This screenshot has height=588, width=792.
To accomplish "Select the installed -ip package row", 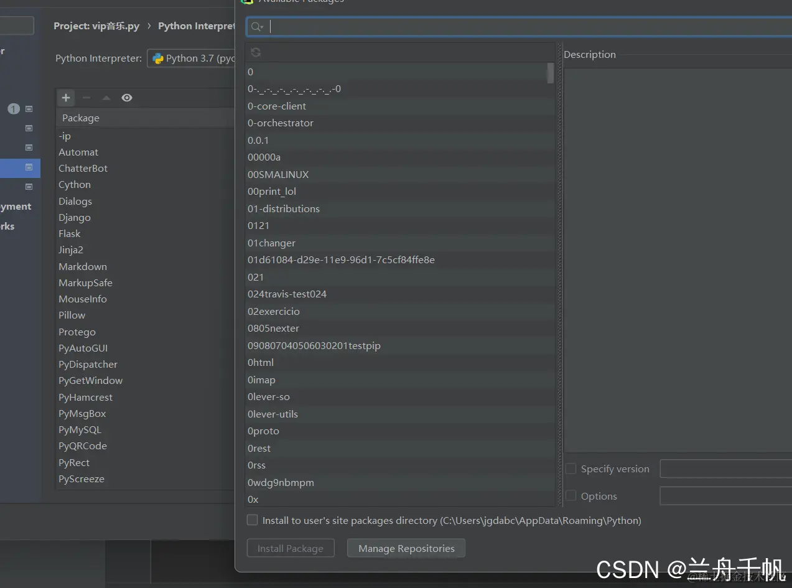I will click(146, 136).
